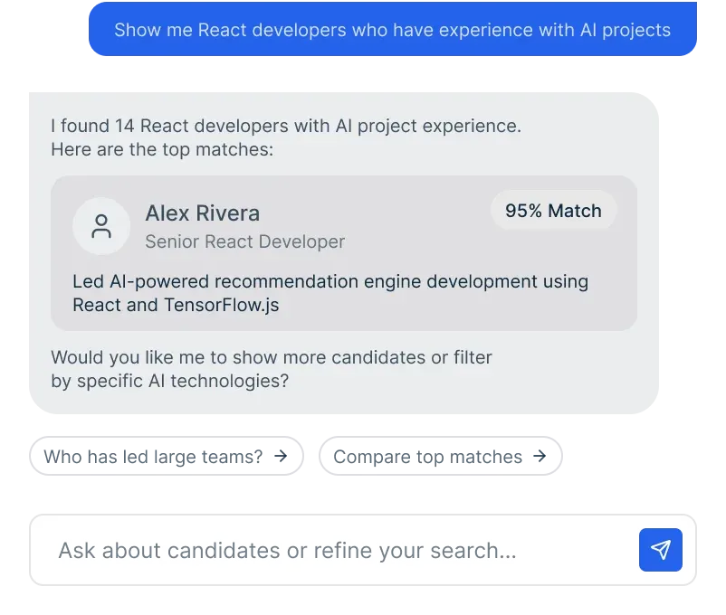Select the blue user message bubble
The width and height of the screenshot is (726, 615).
pos(392,30)
